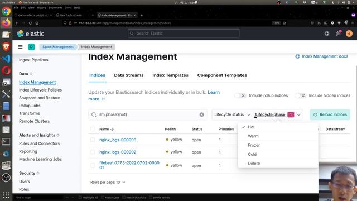Open the Firefox extensions puzzle icon
Image resolution: width=357 pixels, height=201 pixels.
346,23
